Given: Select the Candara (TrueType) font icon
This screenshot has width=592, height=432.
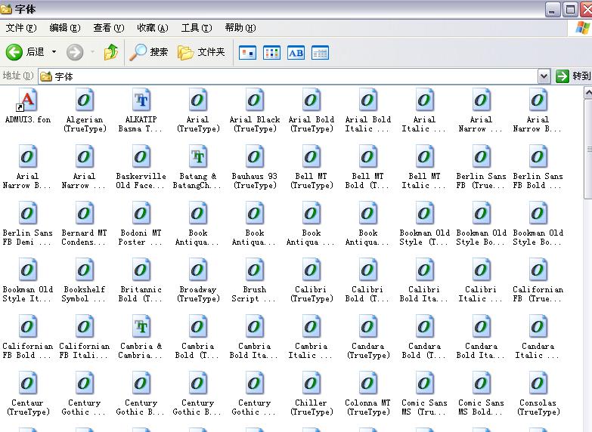Looking at the screenshot, I should (x=367, y=327).
